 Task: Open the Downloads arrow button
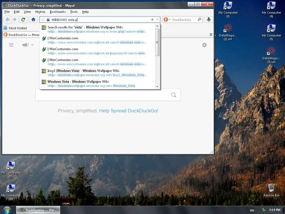(209, 20)
